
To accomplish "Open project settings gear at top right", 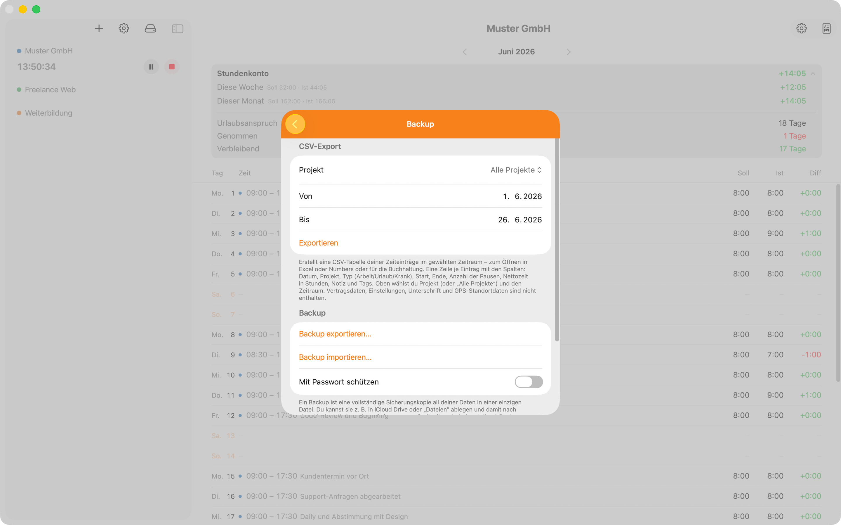I will [801, 29].
